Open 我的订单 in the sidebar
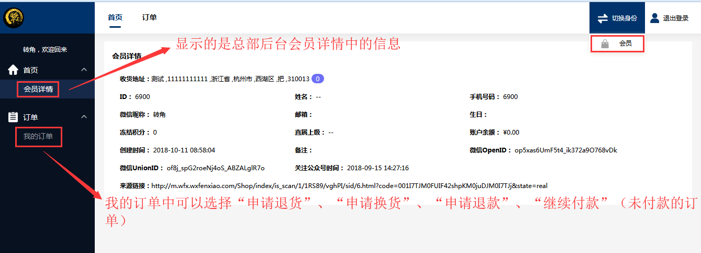The height and width of the screenshot is (253, 701). (x=38, y=137)
